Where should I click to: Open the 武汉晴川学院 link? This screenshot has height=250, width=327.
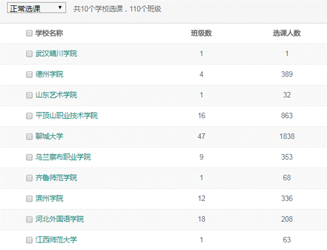pos(56,54)
